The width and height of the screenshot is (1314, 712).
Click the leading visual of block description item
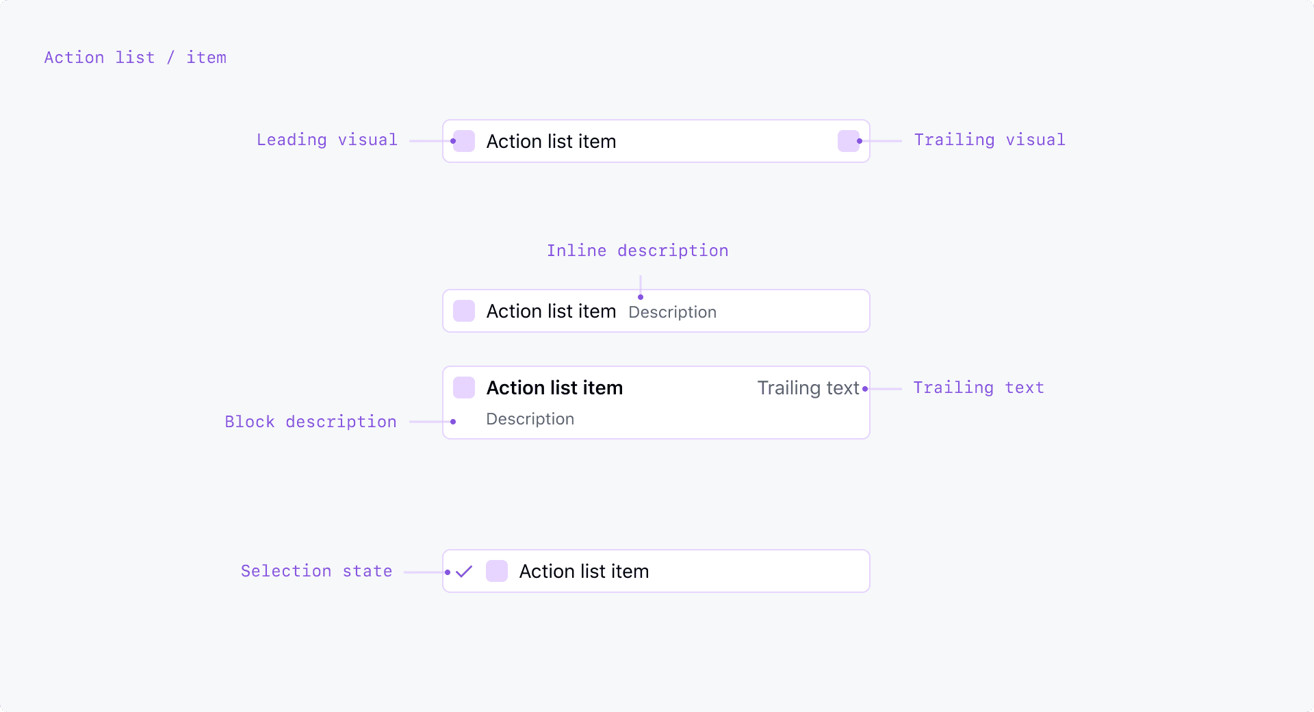(464, 387)
